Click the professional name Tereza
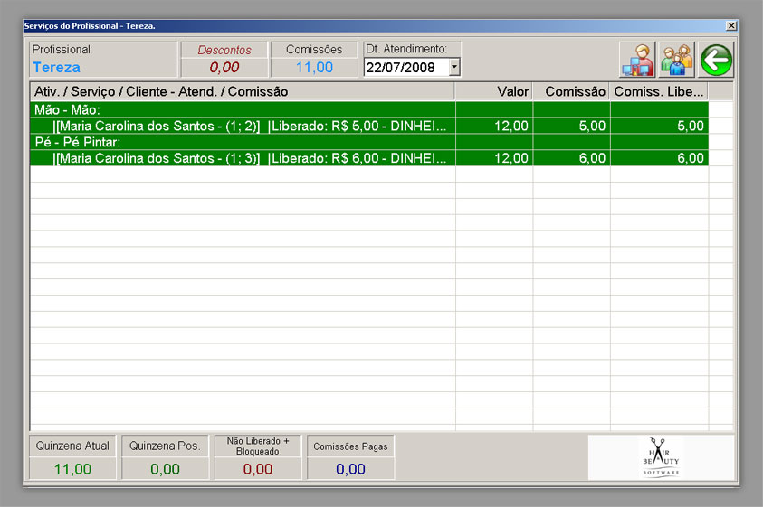 click(56, 67)
